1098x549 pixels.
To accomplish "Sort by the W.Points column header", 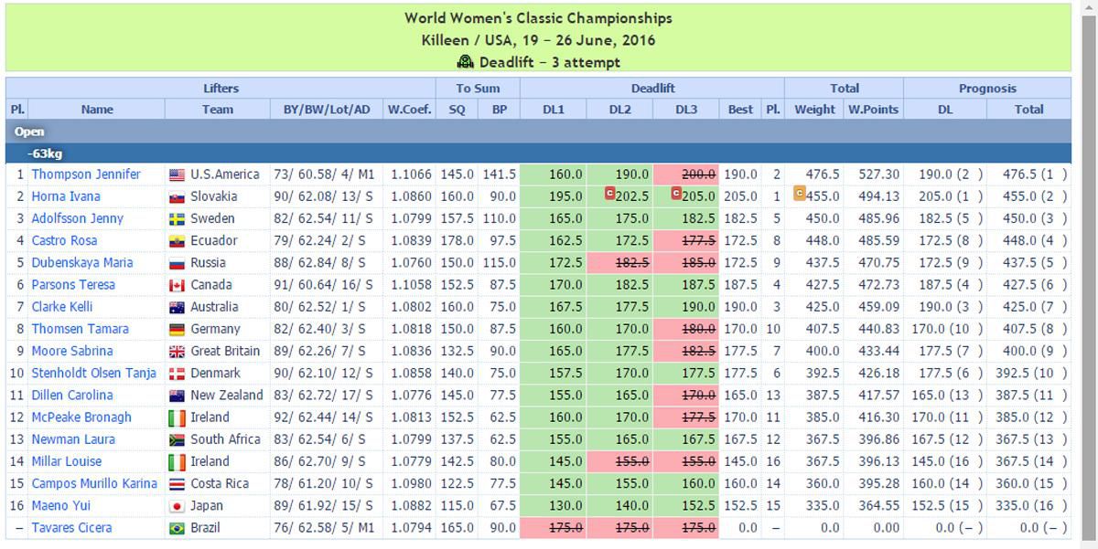I will [873, 110].
